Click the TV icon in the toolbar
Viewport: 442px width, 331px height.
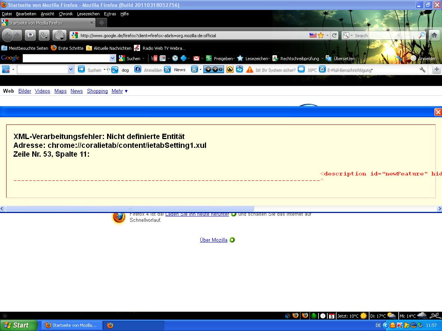[194, 69]
